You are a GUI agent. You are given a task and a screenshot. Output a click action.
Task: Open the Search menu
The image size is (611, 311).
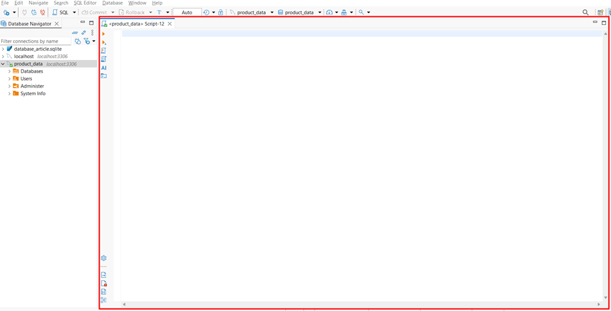pyautogui.click(x=61, y=3)
